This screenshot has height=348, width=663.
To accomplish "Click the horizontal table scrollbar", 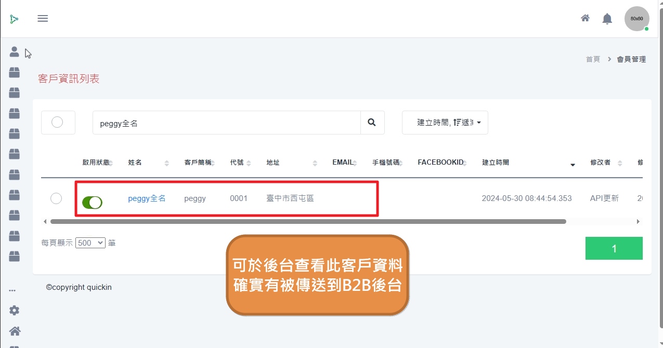I will coord(308,221).
